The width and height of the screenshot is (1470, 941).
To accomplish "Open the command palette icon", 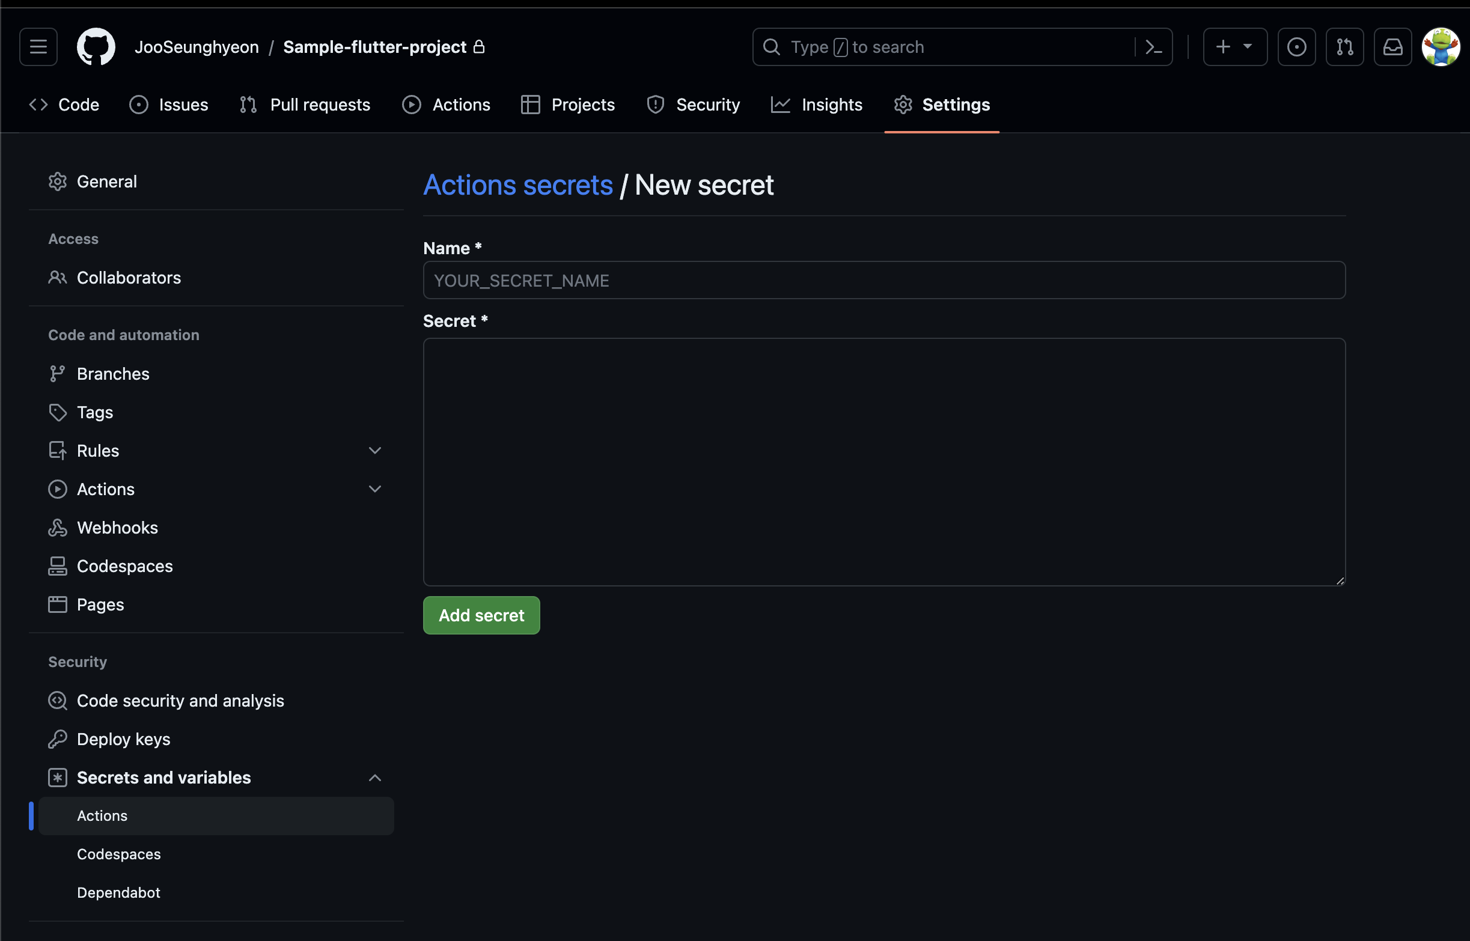I will pyautogui.click(x=1153, y=47).
